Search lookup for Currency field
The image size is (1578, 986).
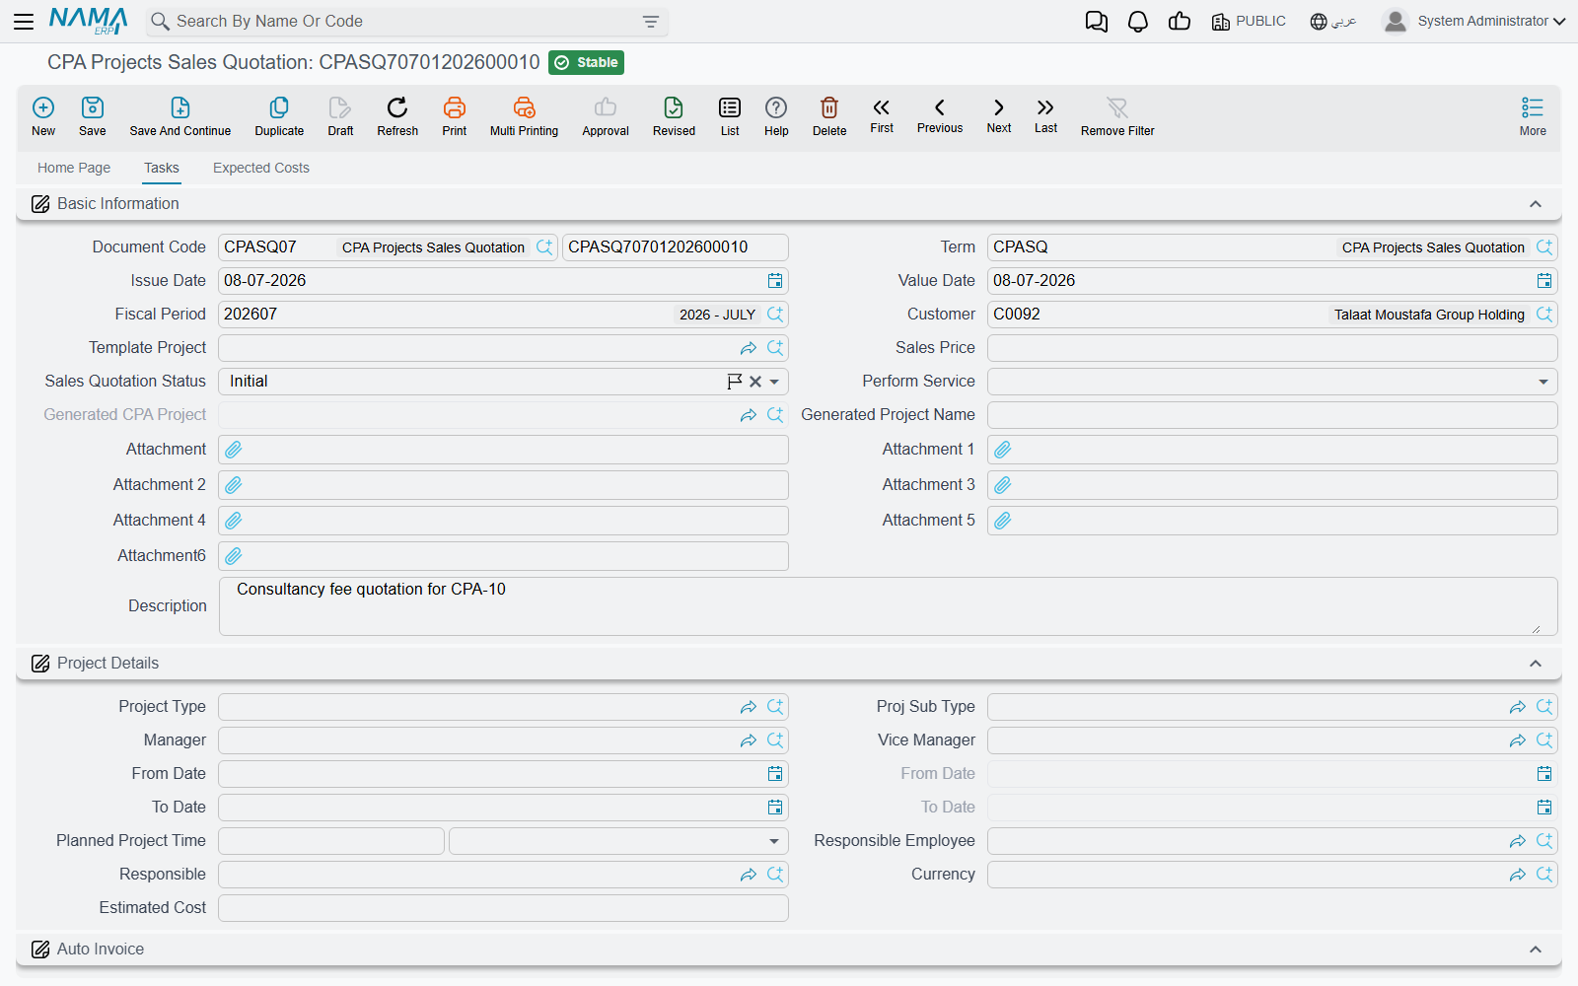pos(1544,875)
